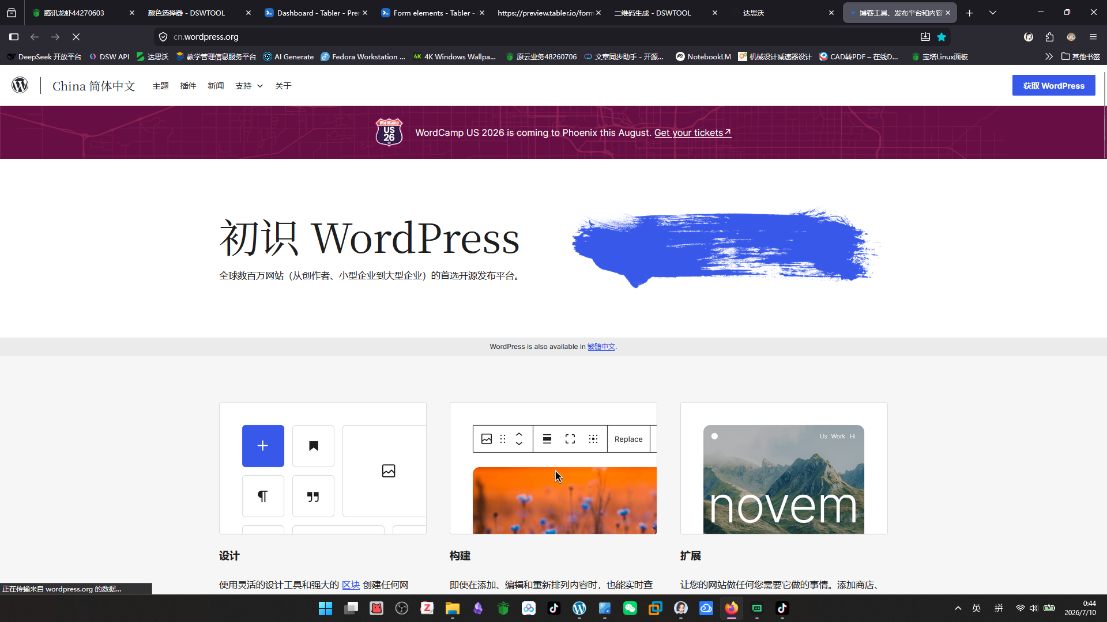Viewport: 1107px width, 622px height.
Task: Open the Windows Start button
Action: (326, 608)
